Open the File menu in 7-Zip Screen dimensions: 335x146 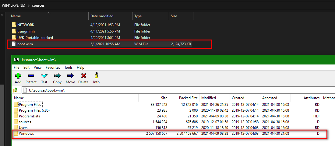point(16,68)
